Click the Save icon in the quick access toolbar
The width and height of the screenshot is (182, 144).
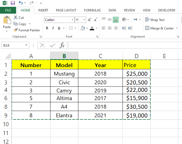[13, 3]
